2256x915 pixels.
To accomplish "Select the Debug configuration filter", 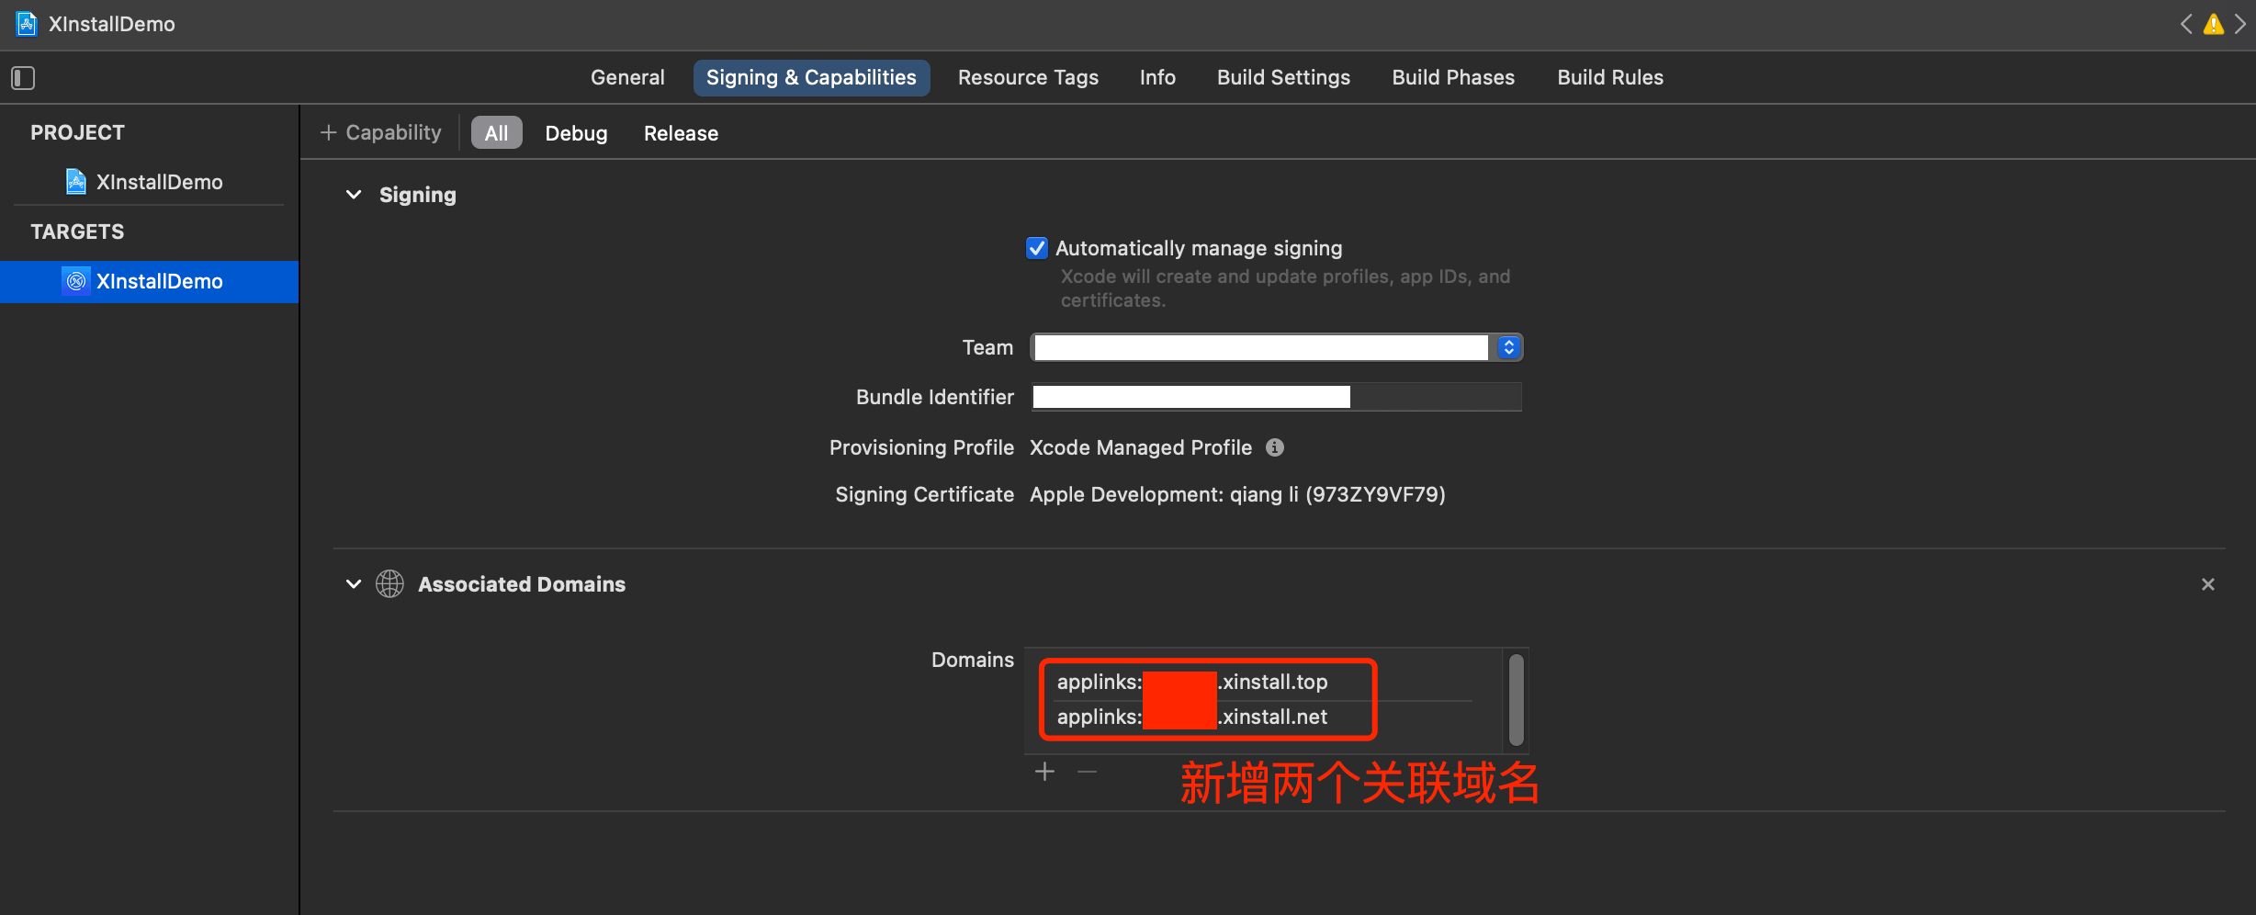I will tap(576, 133).
